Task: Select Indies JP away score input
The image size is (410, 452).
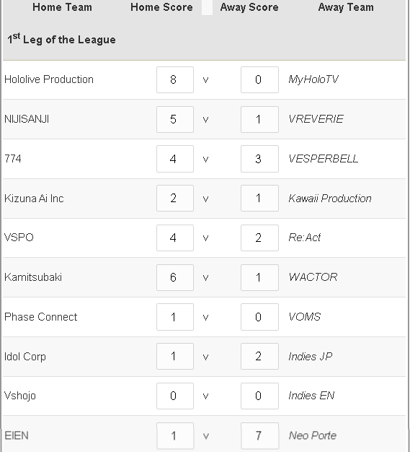Action: click(259, 356)
